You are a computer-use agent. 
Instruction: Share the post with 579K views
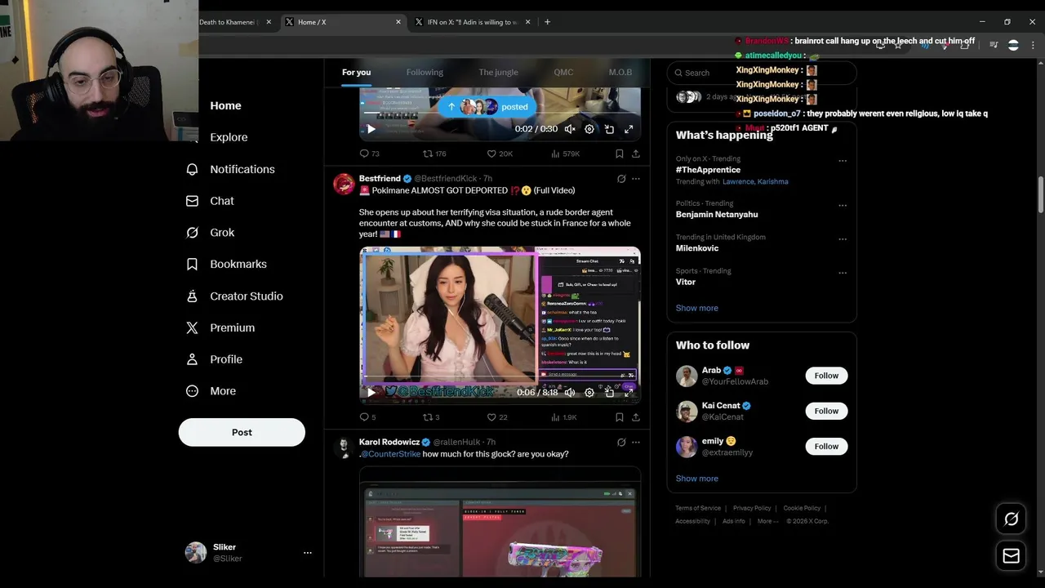(636, 154)
